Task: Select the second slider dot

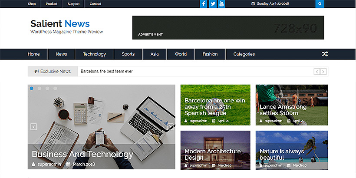Action: point(40,88)
